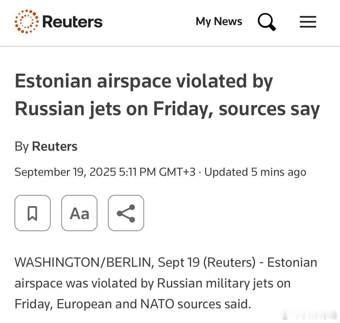
Task: Bookmark this article with the bookmark icon
Action: pyautogui.click(x=33, y=213)
